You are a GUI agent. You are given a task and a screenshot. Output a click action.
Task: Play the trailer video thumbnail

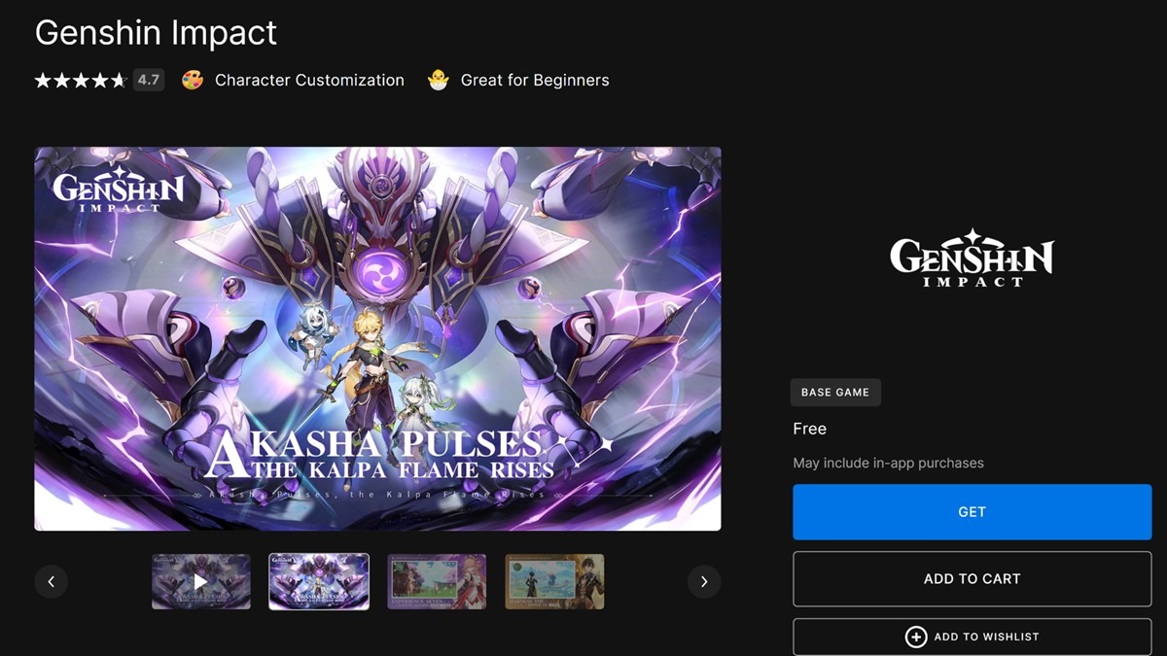click(200, 581)
